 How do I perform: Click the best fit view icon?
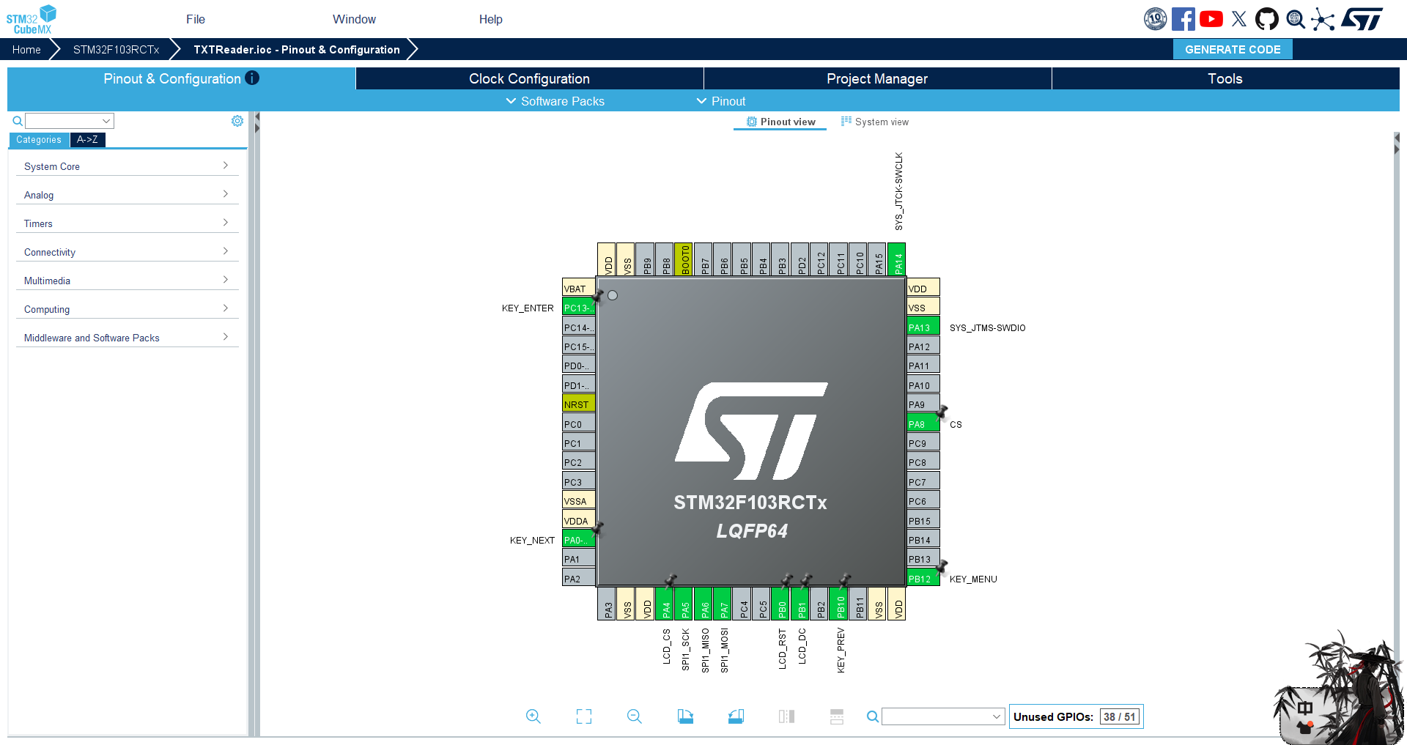(x=584, y=716)
